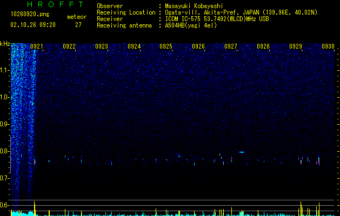Click the A504HB(yagi 4el) antenna text

[x=191, y=25]
